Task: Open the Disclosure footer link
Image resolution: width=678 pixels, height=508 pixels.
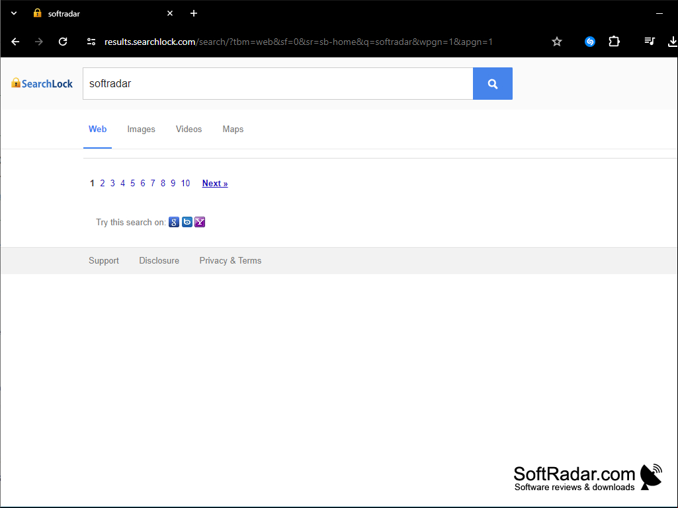Action: 159,260
